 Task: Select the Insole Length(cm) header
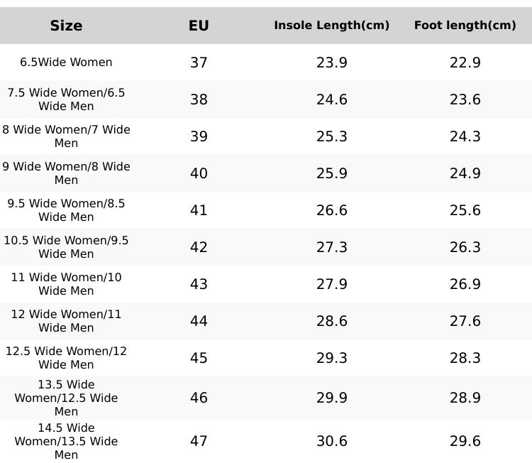click(x=331, y=26)
